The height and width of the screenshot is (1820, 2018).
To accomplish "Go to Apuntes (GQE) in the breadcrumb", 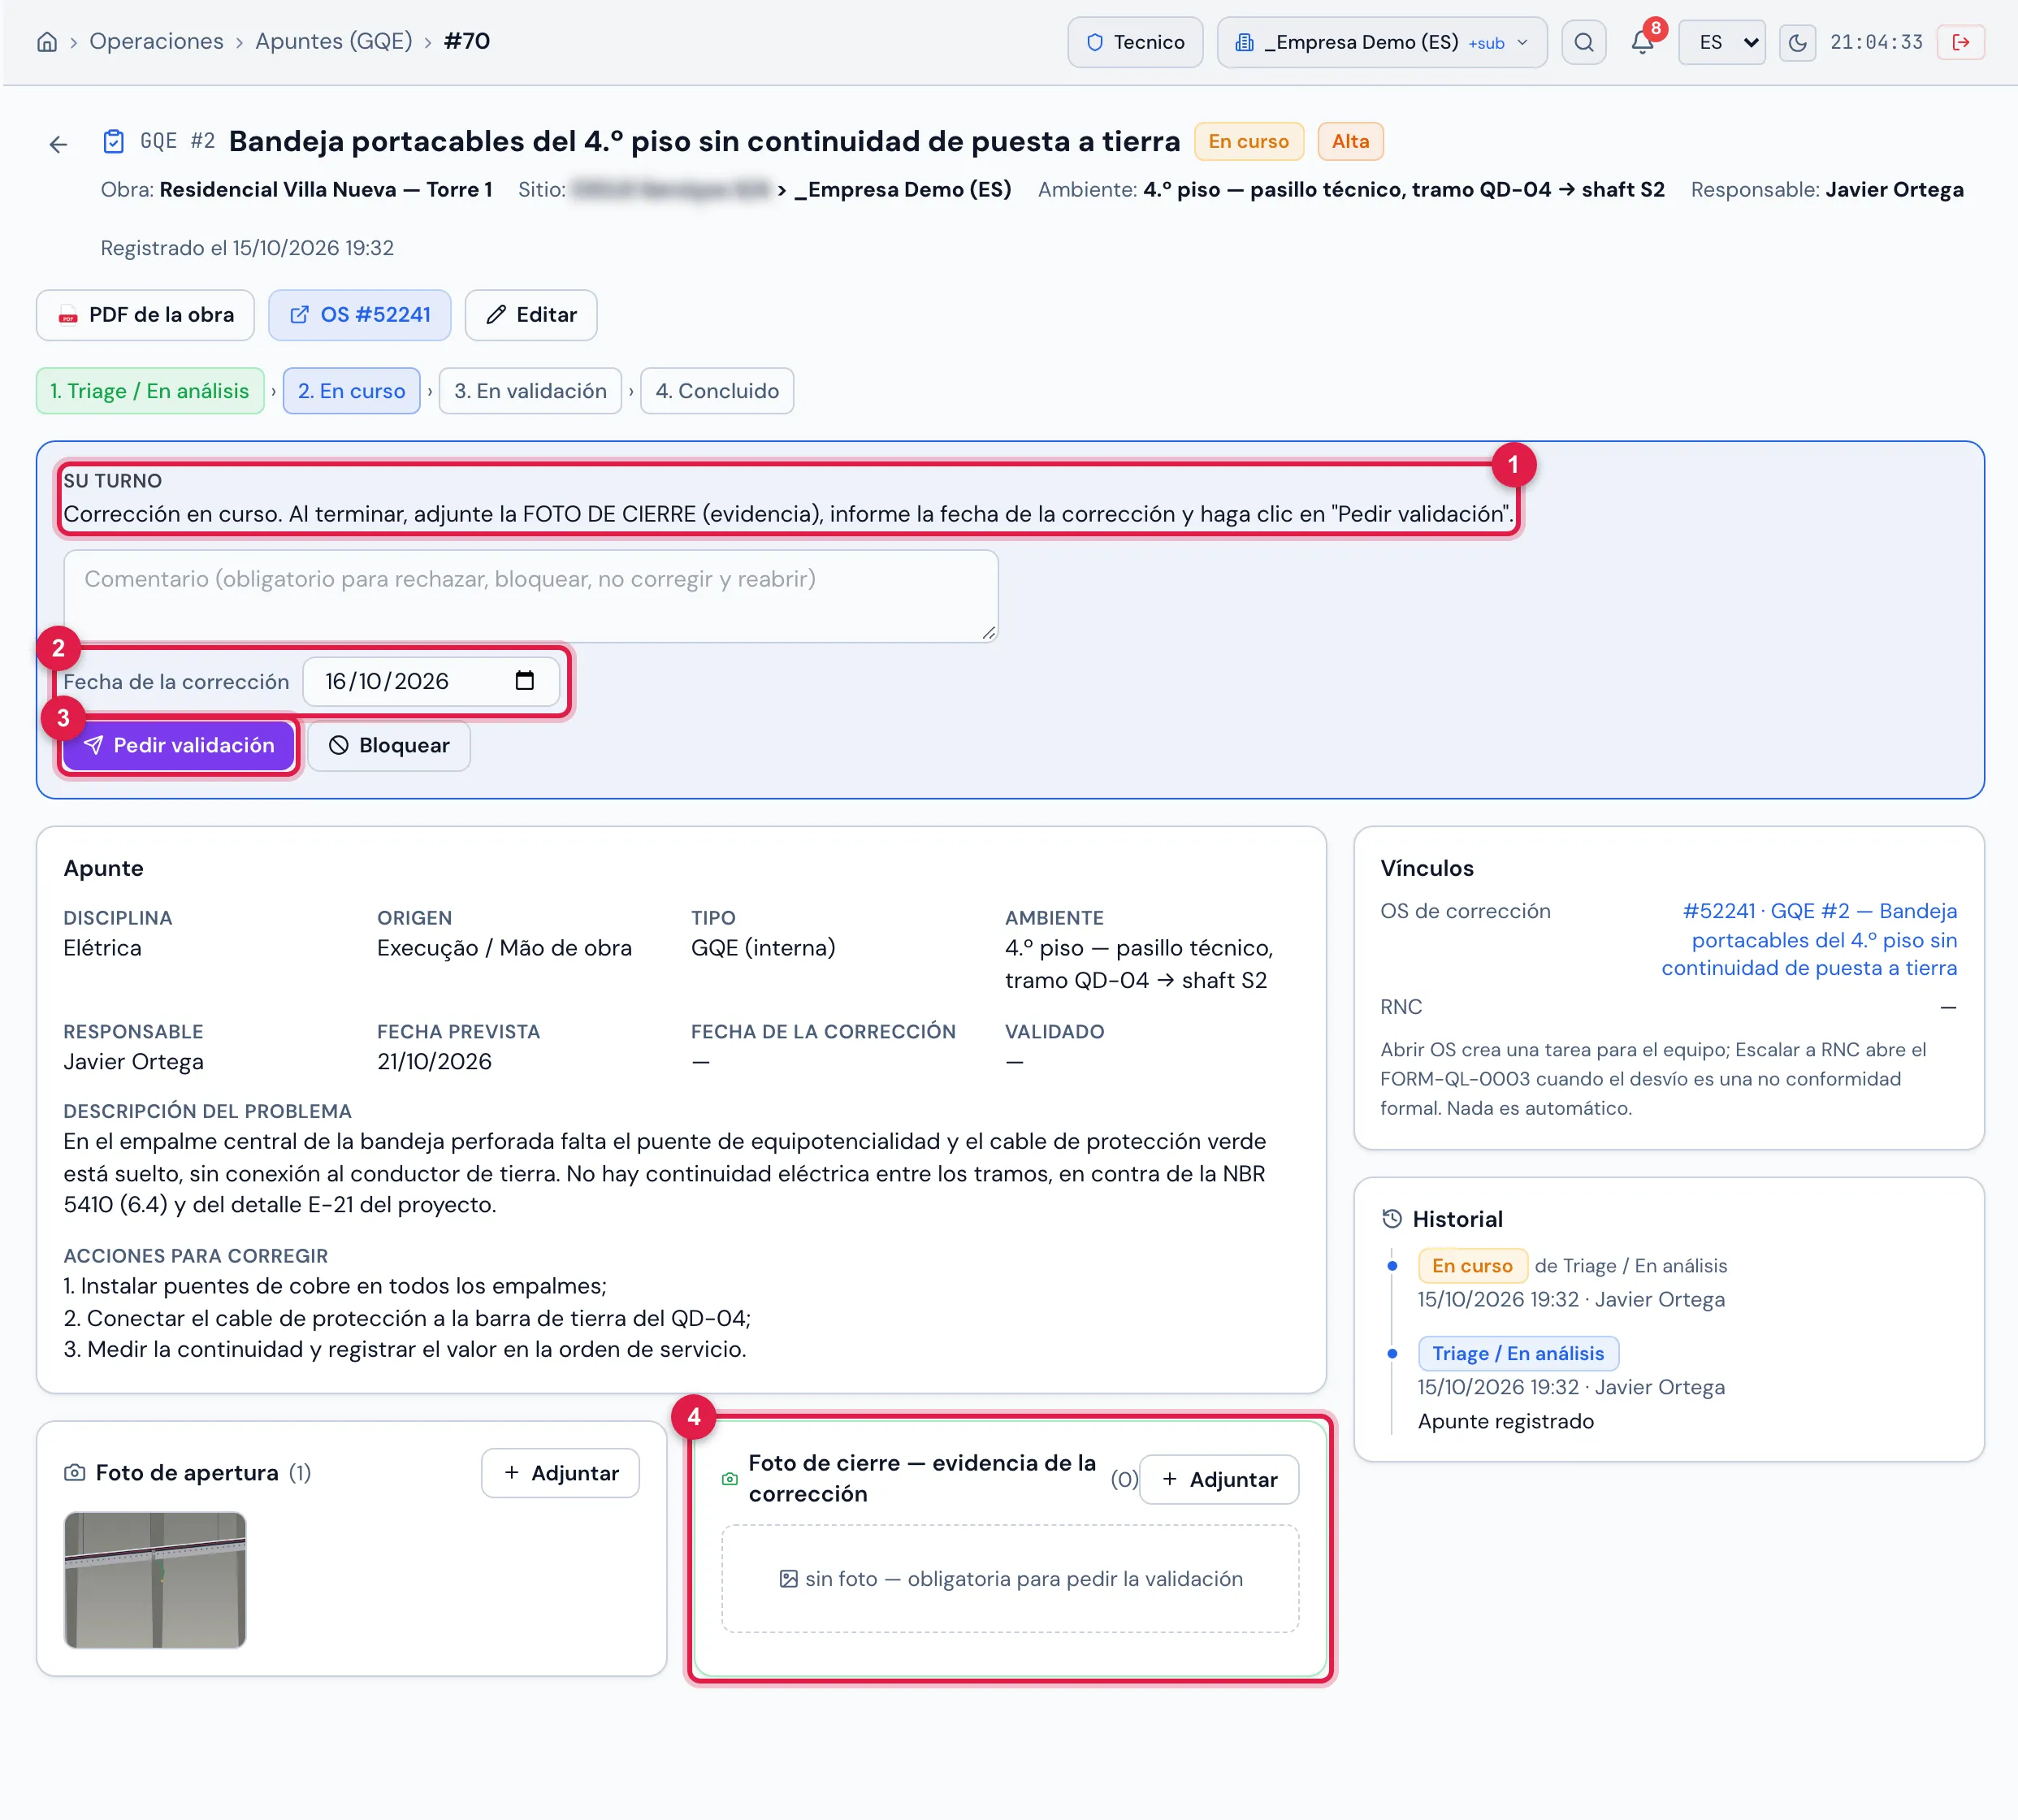I will click(x=334, y=41).
